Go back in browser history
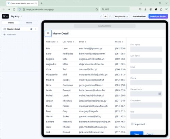Screen dimensions: 170x139 pyautogui.click(x=4, y=10)
